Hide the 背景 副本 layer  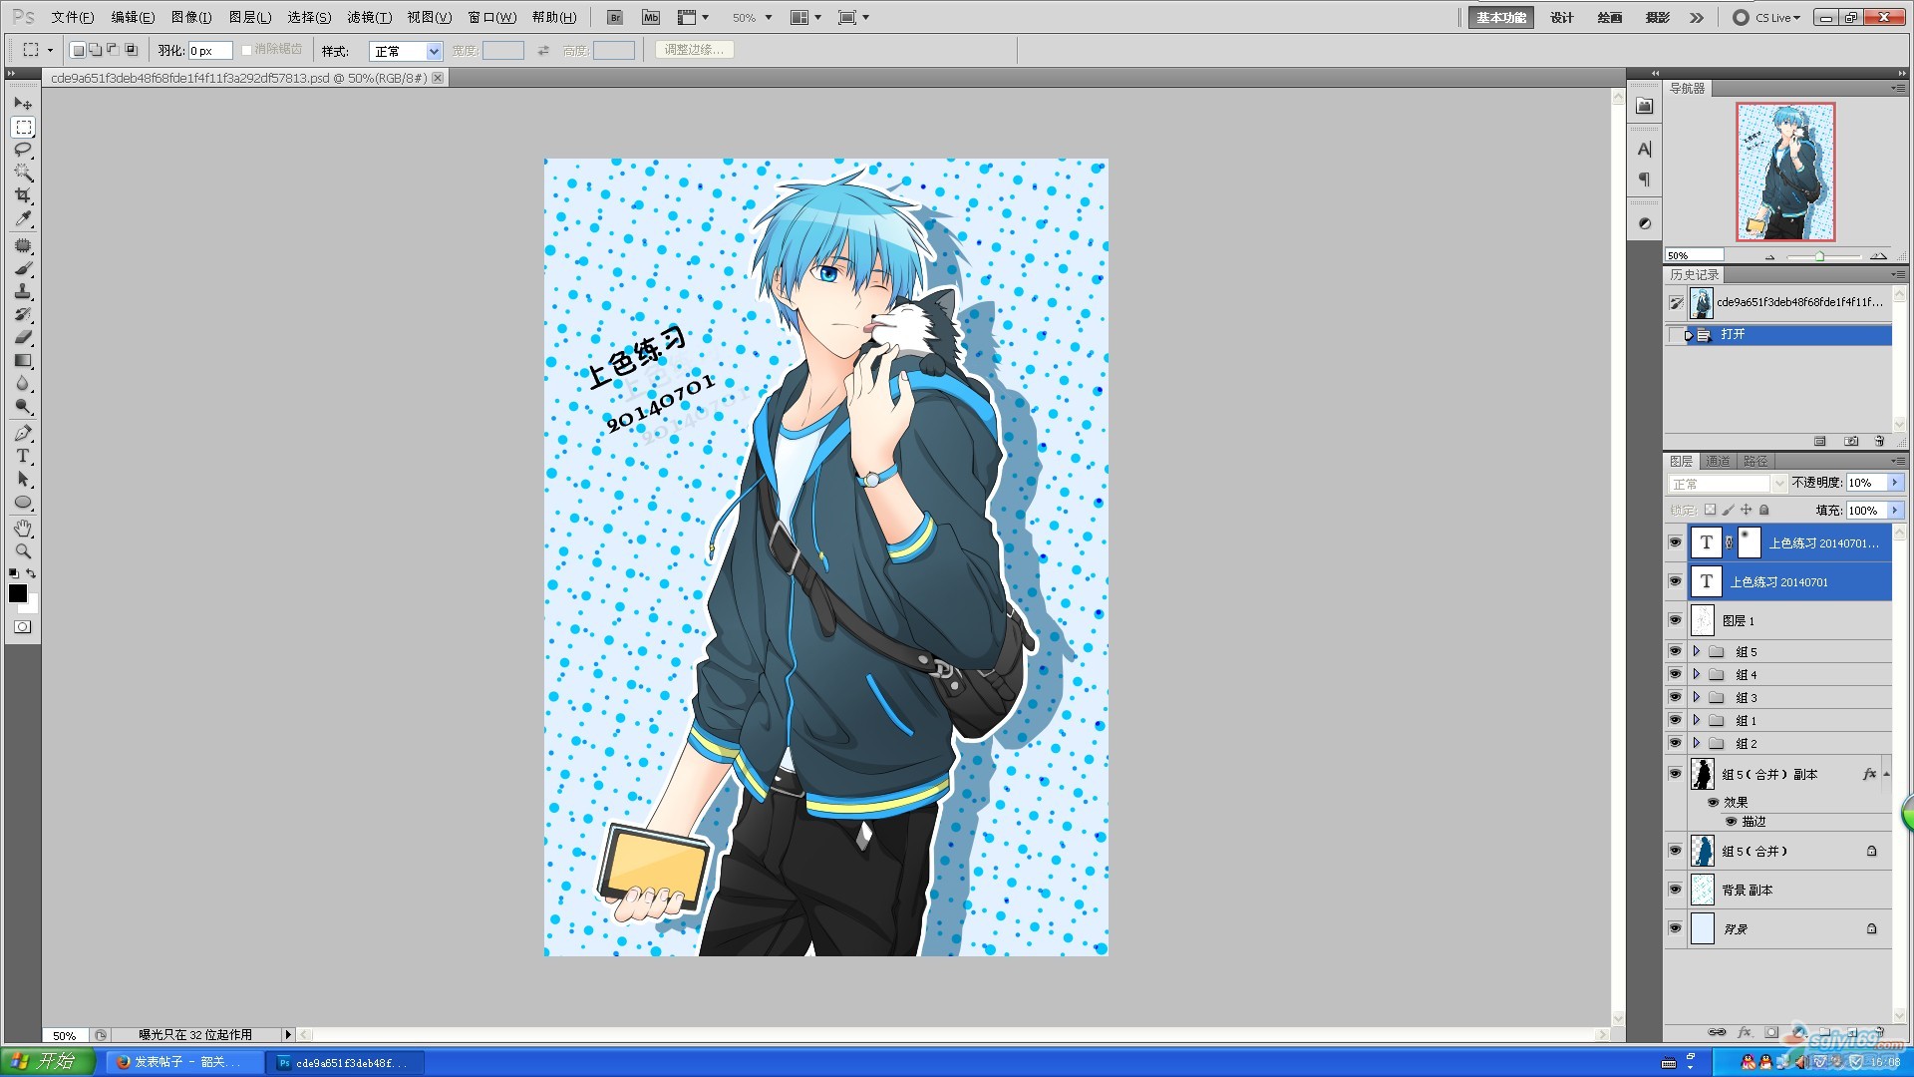pyautogui.click(x=1675, y=890)
